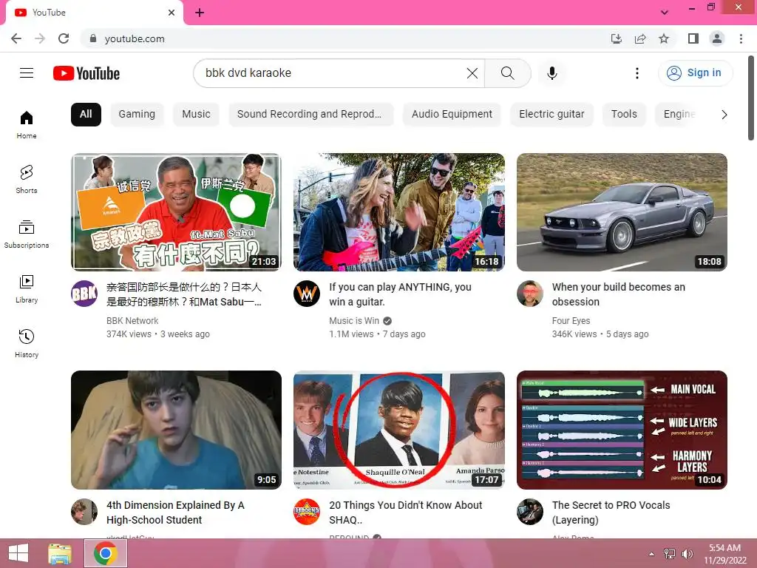Show hidden system tray icons
Image resolution: width=757 pixels, height=568 pixels.
point(651,554)
